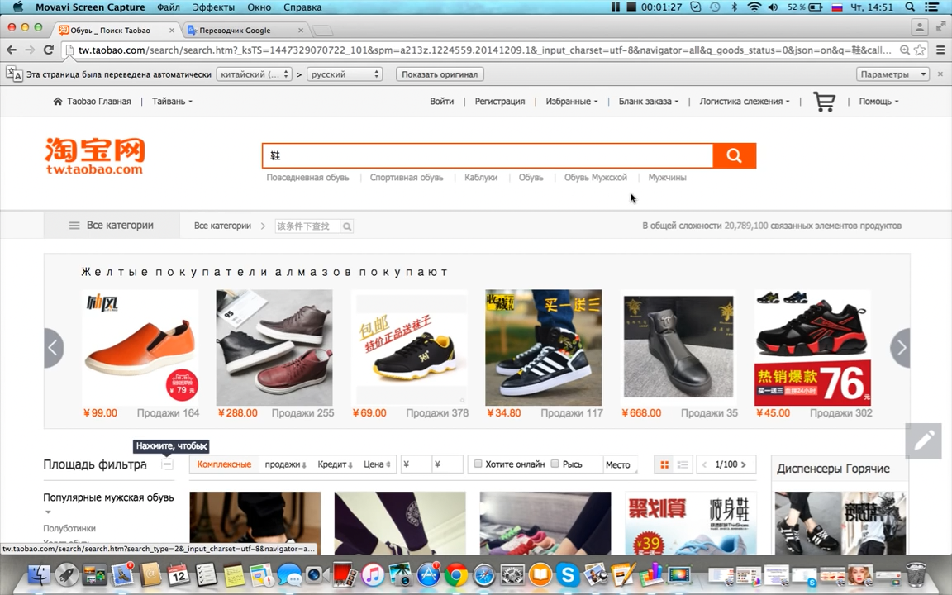Image resolution: width=952 pixels, height=595 pixels.
Task: Click the small category search magnifier
Action: point(347,226)
